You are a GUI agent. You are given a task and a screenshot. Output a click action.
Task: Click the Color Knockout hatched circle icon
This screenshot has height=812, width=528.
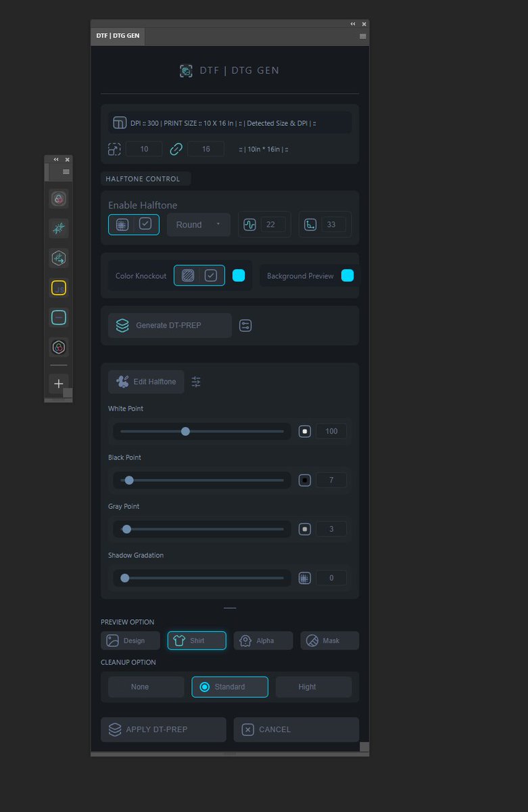(188, 275)
